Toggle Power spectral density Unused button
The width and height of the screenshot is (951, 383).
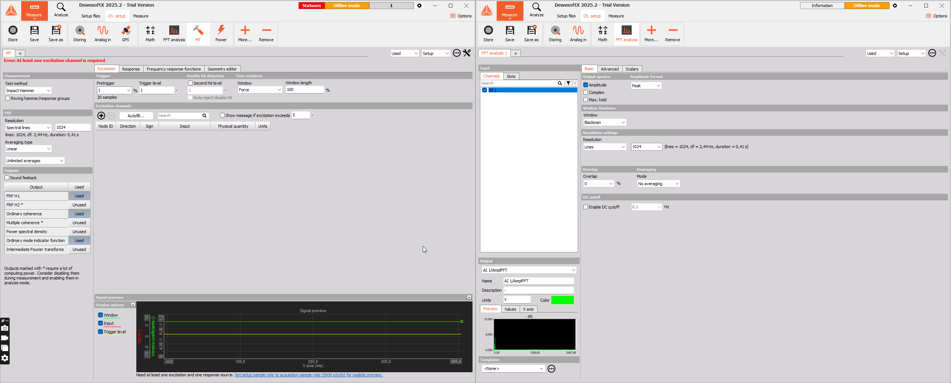(x=79, y=232)
